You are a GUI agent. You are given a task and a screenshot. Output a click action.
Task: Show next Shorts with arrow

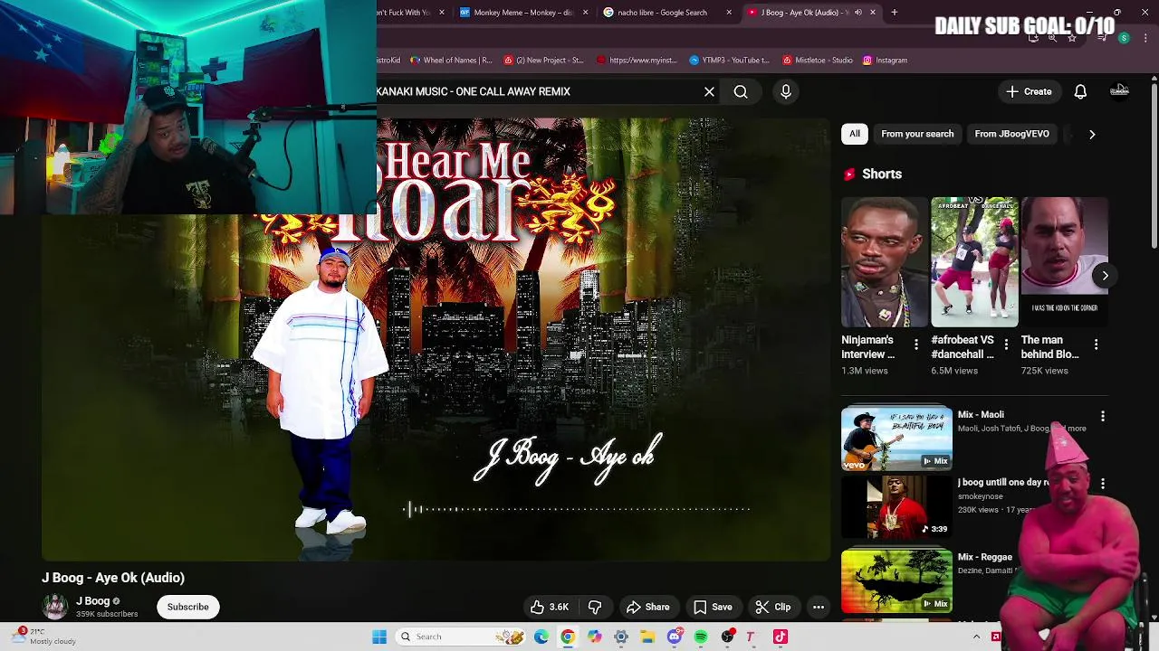[1105, 276]
